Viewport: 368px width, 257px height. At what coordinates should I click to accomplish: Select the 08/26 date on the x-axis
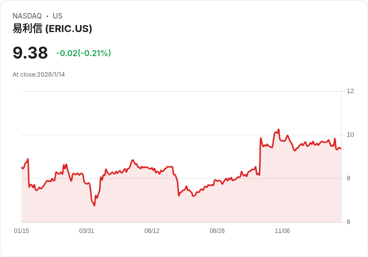[217, 231]
